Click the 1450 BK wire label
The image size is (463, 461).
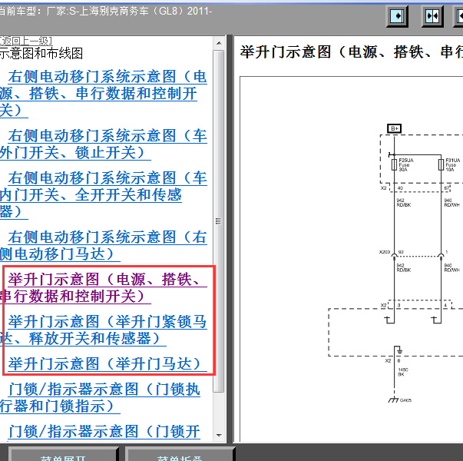(403, 372)
